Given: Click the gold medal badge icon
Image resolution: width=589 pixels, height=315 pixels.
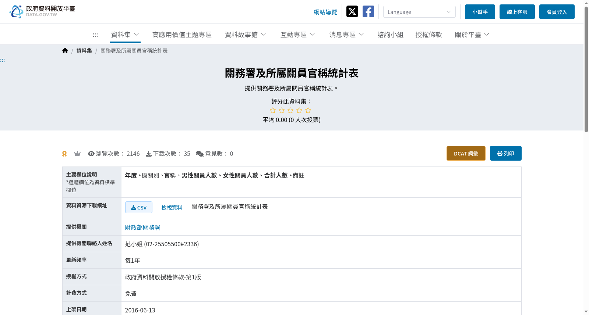Looking at the screenshot, I should click(64, 154).
